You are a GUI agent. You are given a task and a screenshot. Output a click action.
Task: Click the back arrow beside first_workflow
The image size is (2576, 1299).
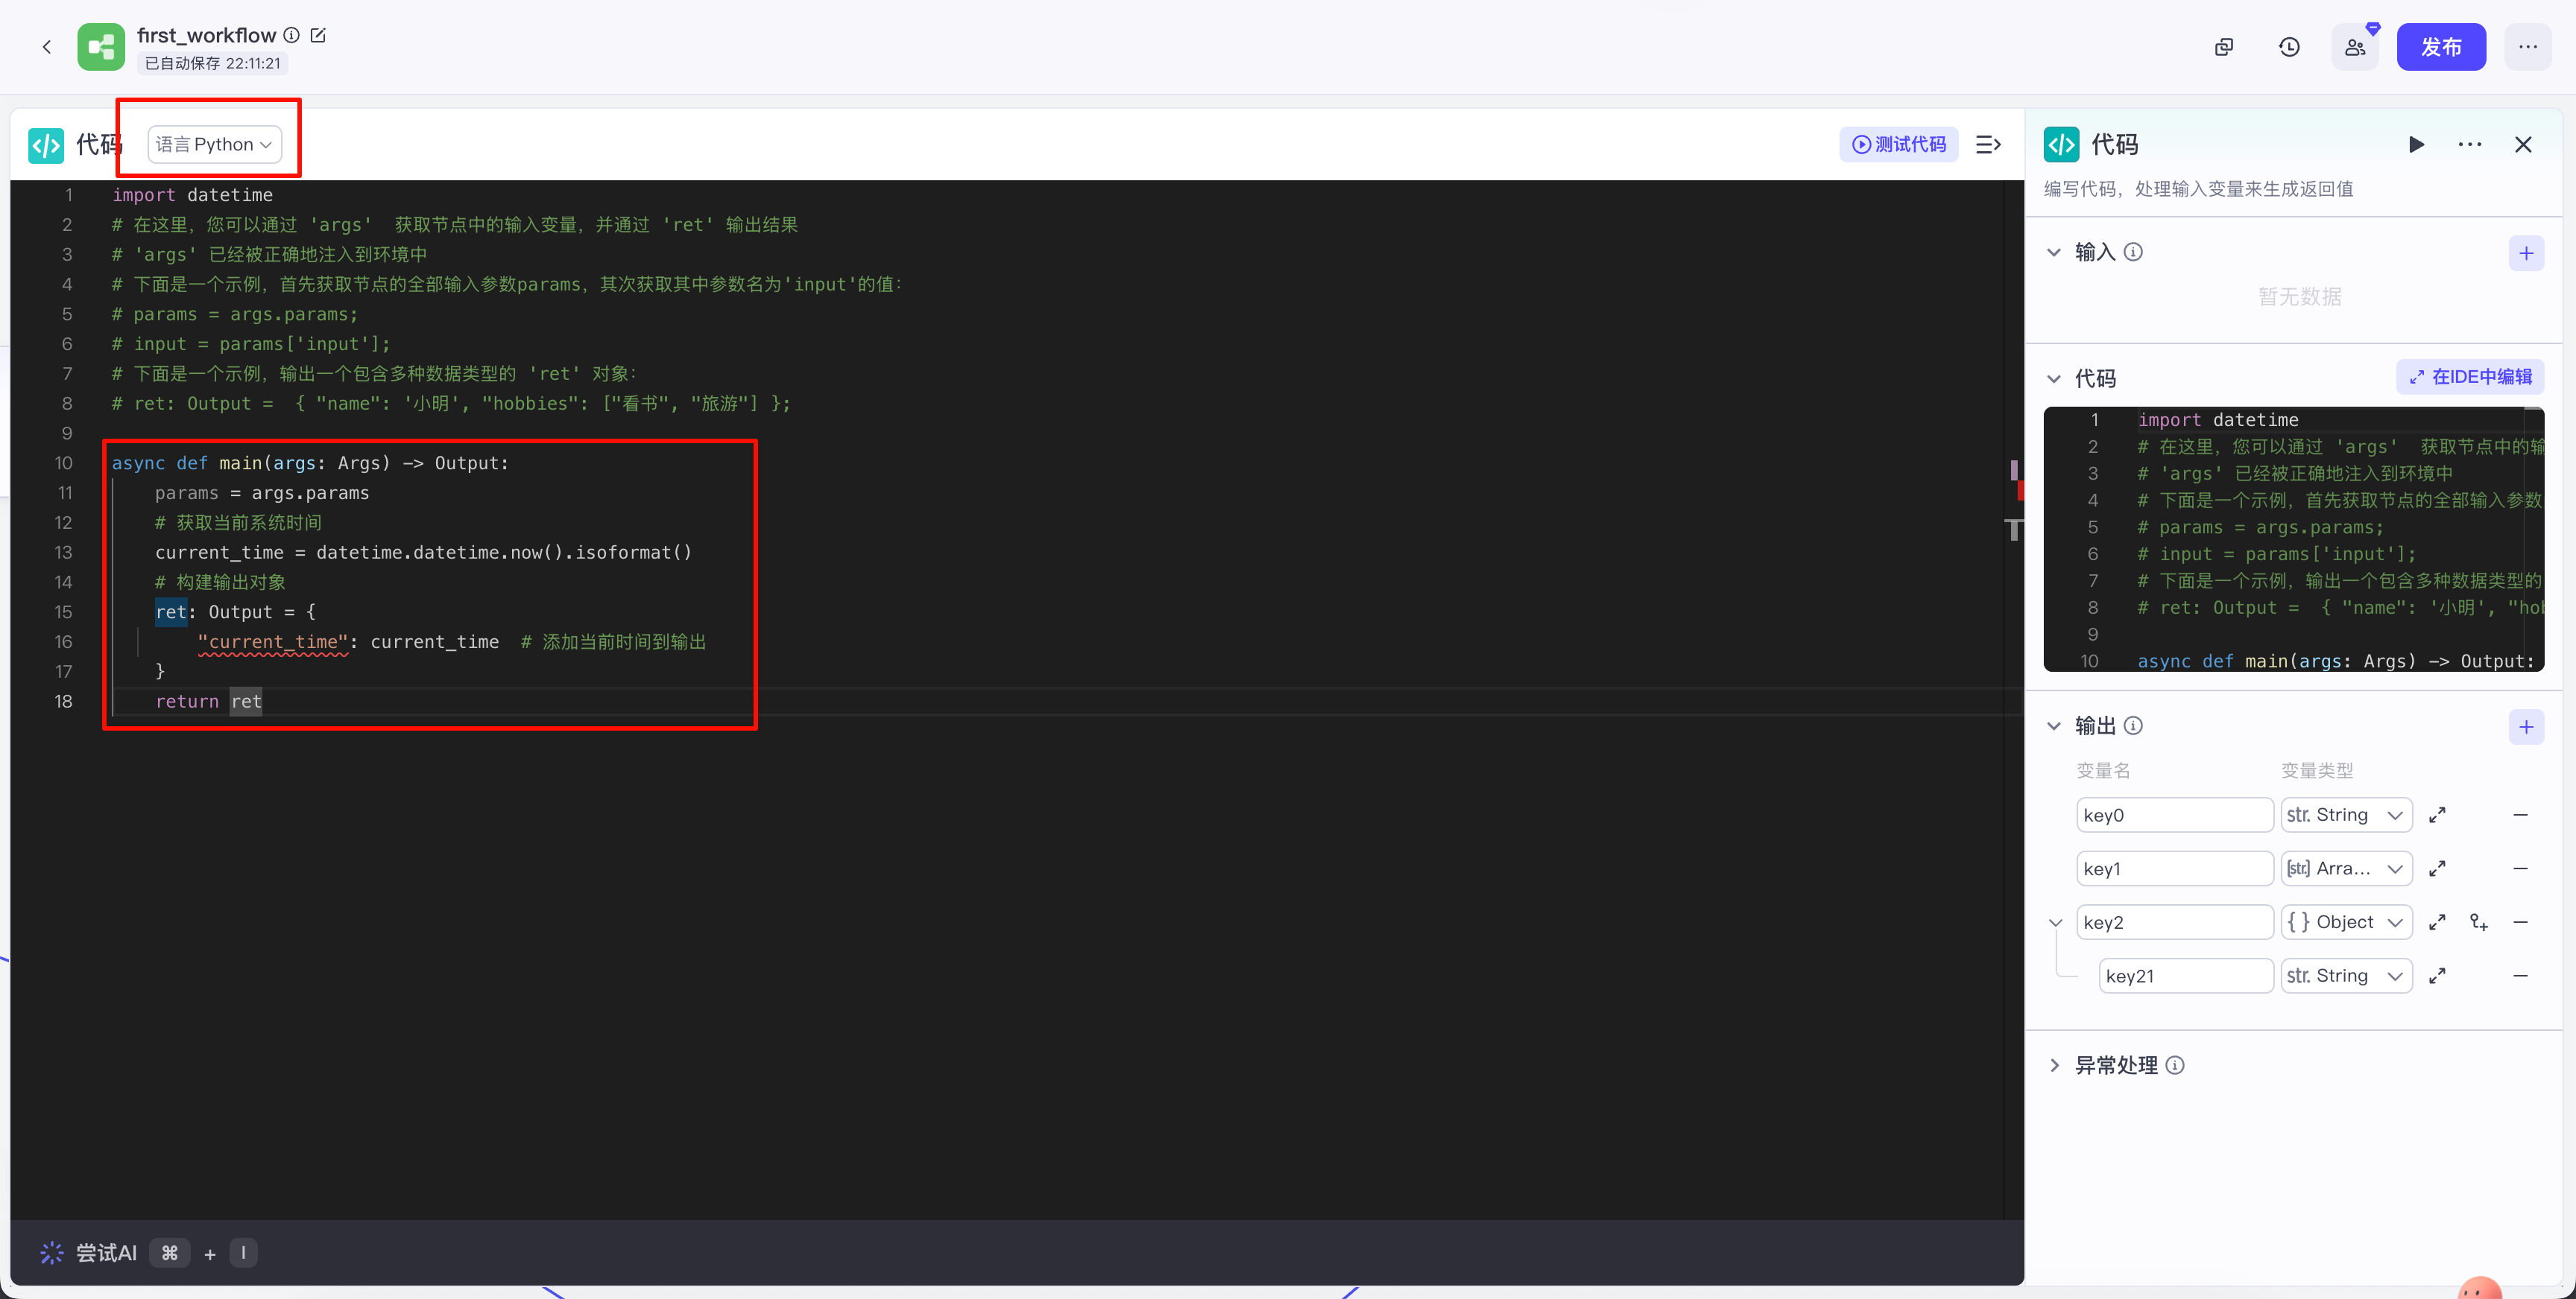click(46, 47)
